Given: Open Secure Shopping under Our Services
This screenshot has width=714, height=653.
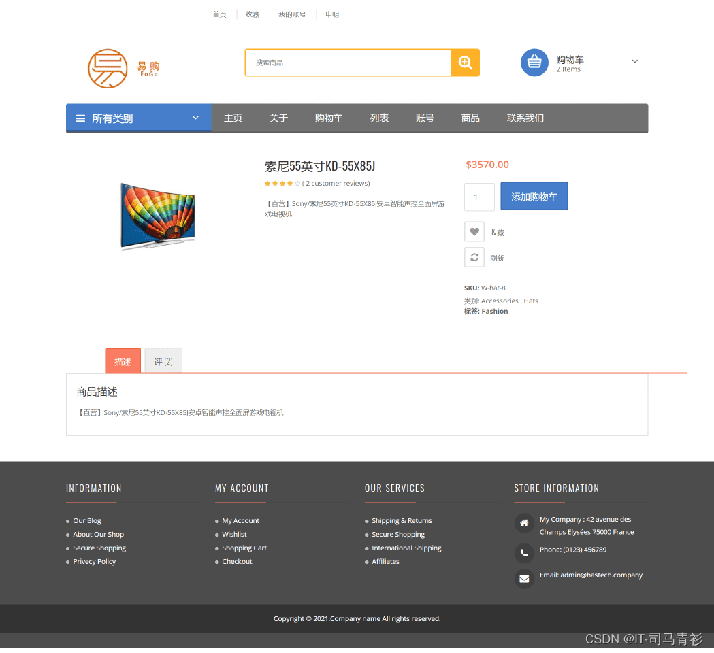Looking at the screenshot, I should point(398,534).
